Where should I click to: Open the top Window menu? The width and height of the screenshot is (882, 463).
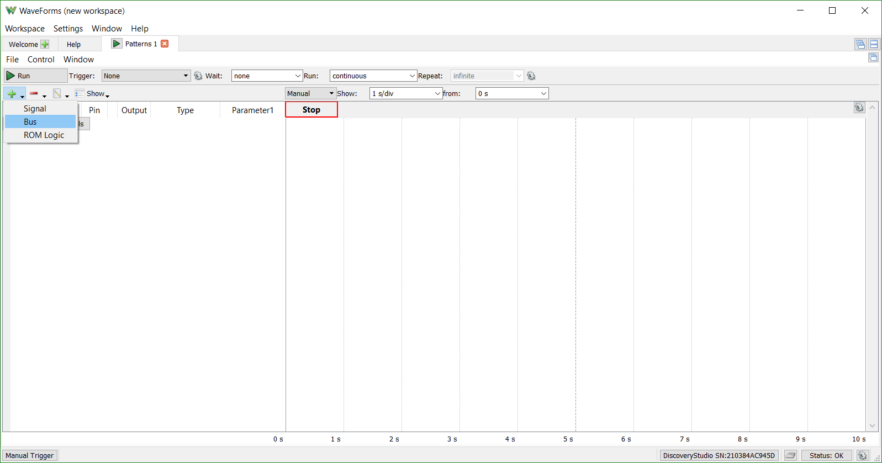(107, 29)
